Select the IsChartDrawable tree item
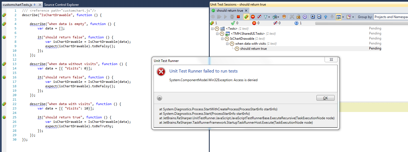This screenshot has height=152, width=408. pos(242,39)
